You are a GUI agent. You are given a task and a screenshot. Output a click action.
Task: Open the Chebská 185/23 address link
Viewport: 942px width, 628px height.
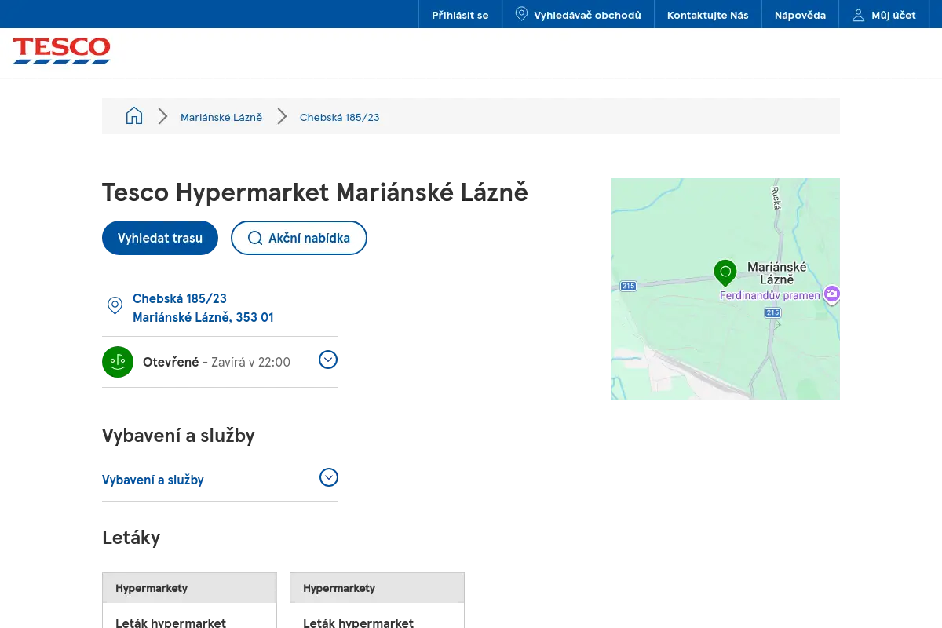click(180, 298)
